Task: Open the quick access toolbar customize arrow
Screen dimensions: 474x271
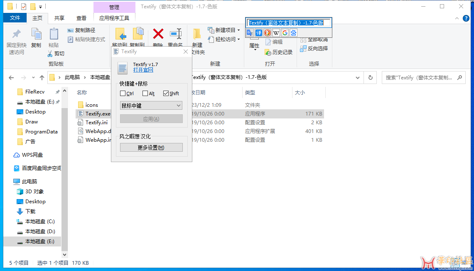Action: tap(41, 6)
